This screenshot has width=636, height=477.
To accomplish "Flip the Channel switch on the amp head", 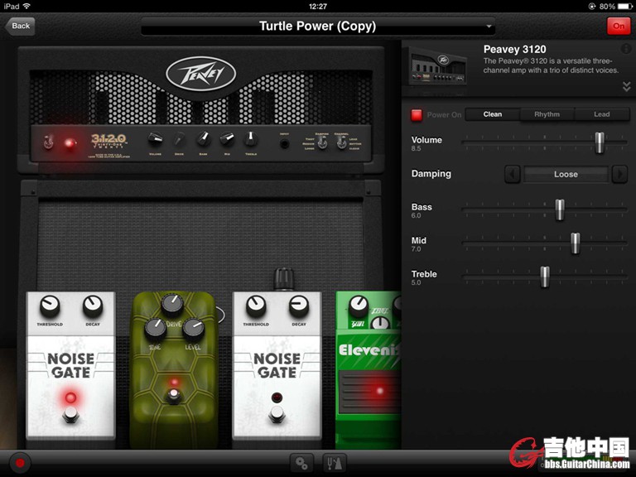I will (341, 142).
